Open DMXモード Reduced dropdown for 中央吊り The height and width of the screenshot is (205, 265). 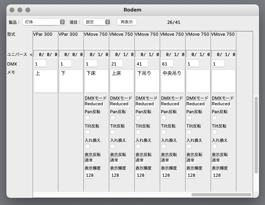[170, 104]
